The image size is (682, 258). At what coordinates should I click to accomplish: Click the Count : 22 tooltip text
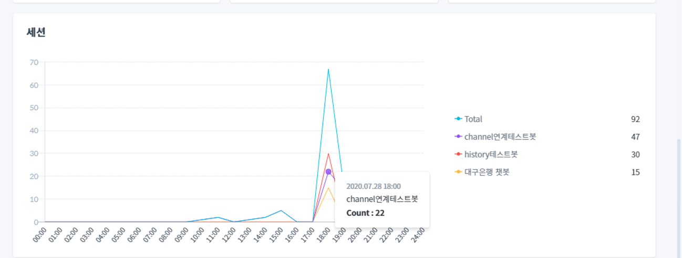[365, 213]
